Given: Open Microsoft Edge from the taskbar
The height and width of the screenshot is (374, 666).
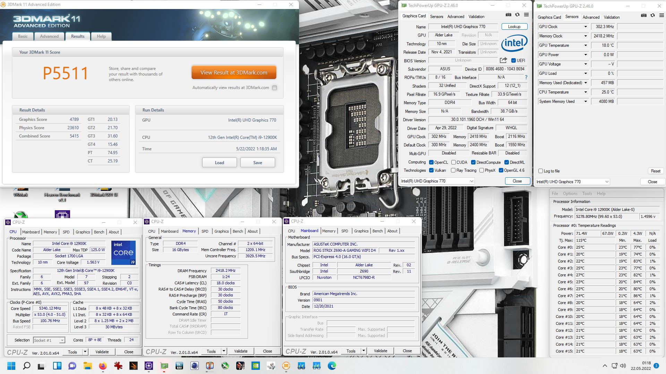Looking at the screenshot, I should pos(332,366).
